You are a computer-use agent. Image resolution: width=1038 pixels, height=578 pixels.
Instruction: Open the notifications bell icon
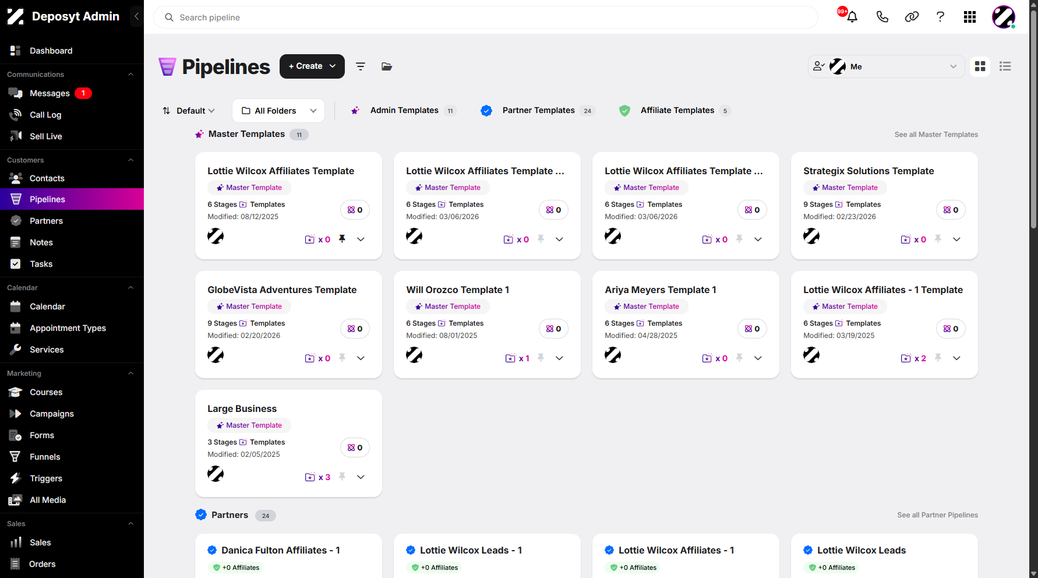(852, 17)
